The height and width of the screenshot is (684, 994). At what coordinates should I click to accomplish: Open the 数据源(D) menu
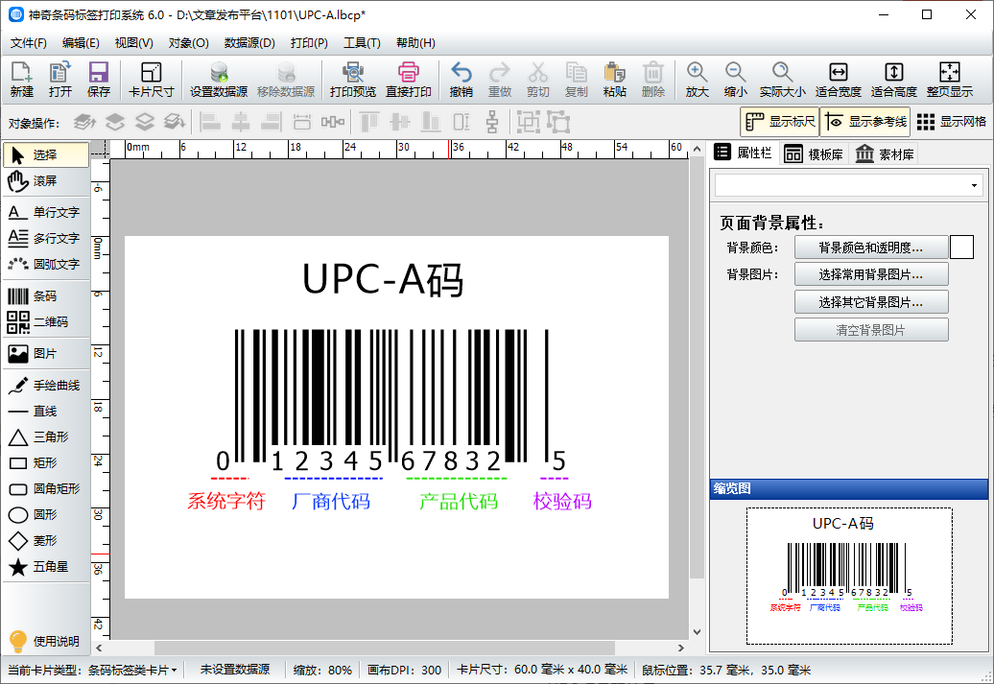point(249,43)
